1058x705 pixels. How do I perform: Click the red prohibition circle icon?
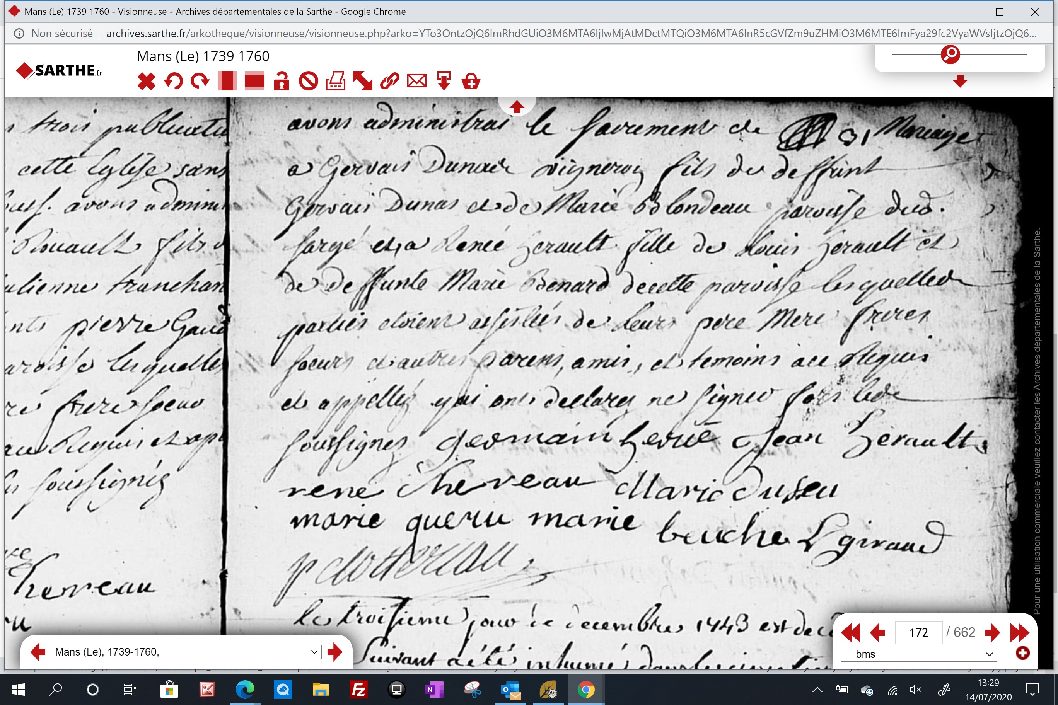click(309, 82)
